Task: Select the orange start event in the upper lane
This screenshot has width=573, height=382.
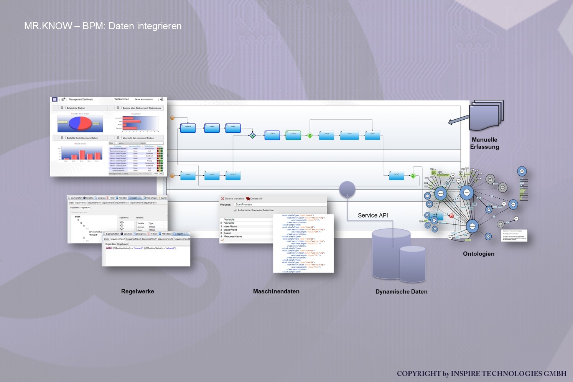Action: 172,118
